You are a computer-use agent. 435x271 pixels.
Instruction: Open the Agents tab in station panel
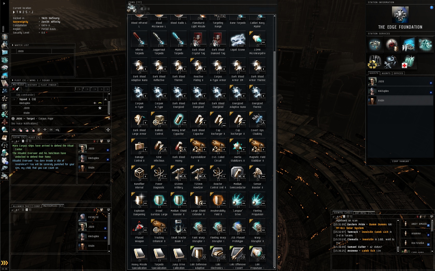(x=386, y=73)
